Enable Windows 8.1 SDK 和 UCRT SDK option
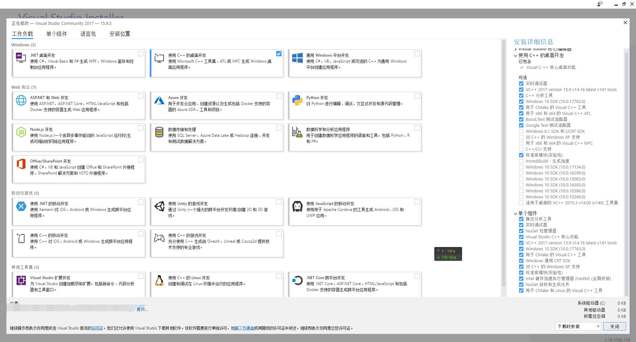This screenshot has height=342, width=636. click(x=521, y=131)
